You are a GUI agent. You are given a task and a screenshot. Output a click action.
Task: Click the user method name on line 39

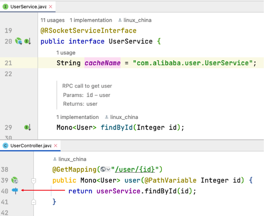click(x=132, y=180)
